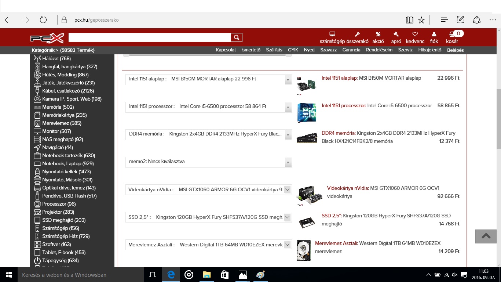Image resolution: width=501 pixels, height=282 pixels.
Task: Open Task View button
Action: pos(153,275)
